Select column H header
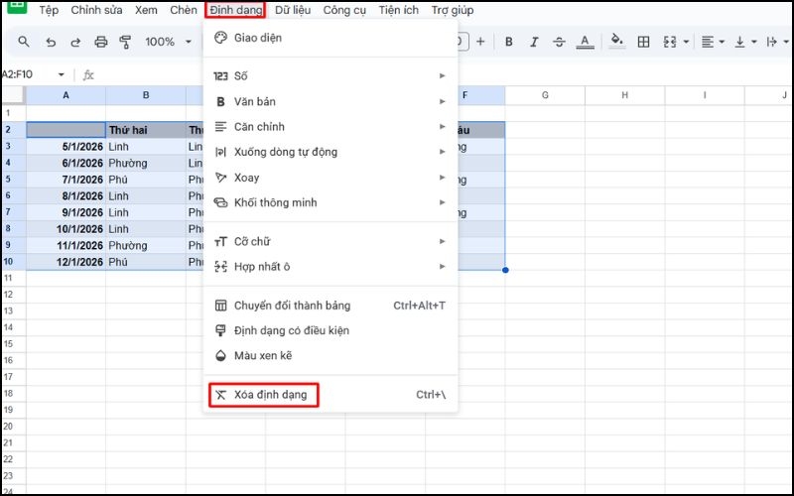The width and height of the screenshot is (794, 496). coord(625,95)
